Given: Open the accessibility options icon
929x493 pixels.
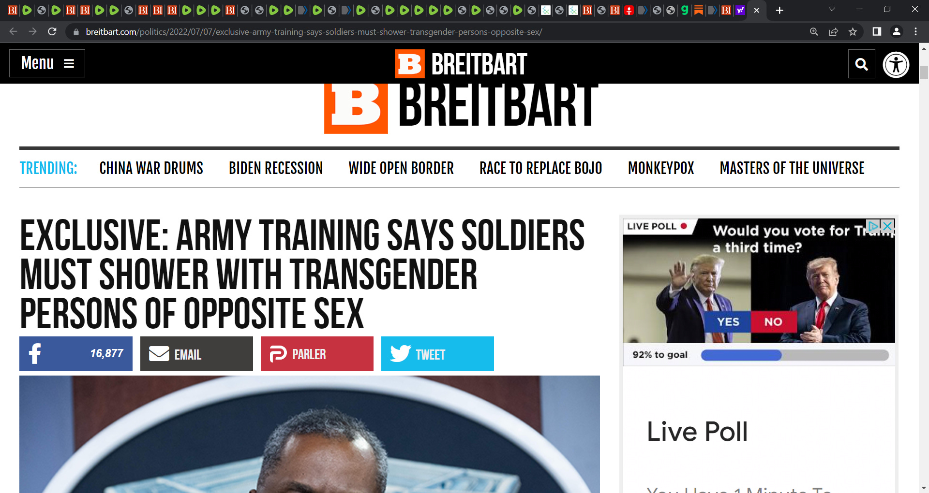Looking at the screenshot, I should coord(896,64).
